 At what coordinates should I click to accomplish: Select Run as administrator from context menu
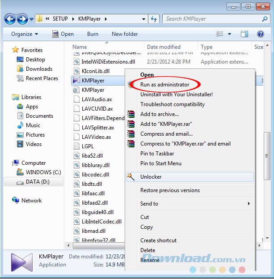coord(164,85)
